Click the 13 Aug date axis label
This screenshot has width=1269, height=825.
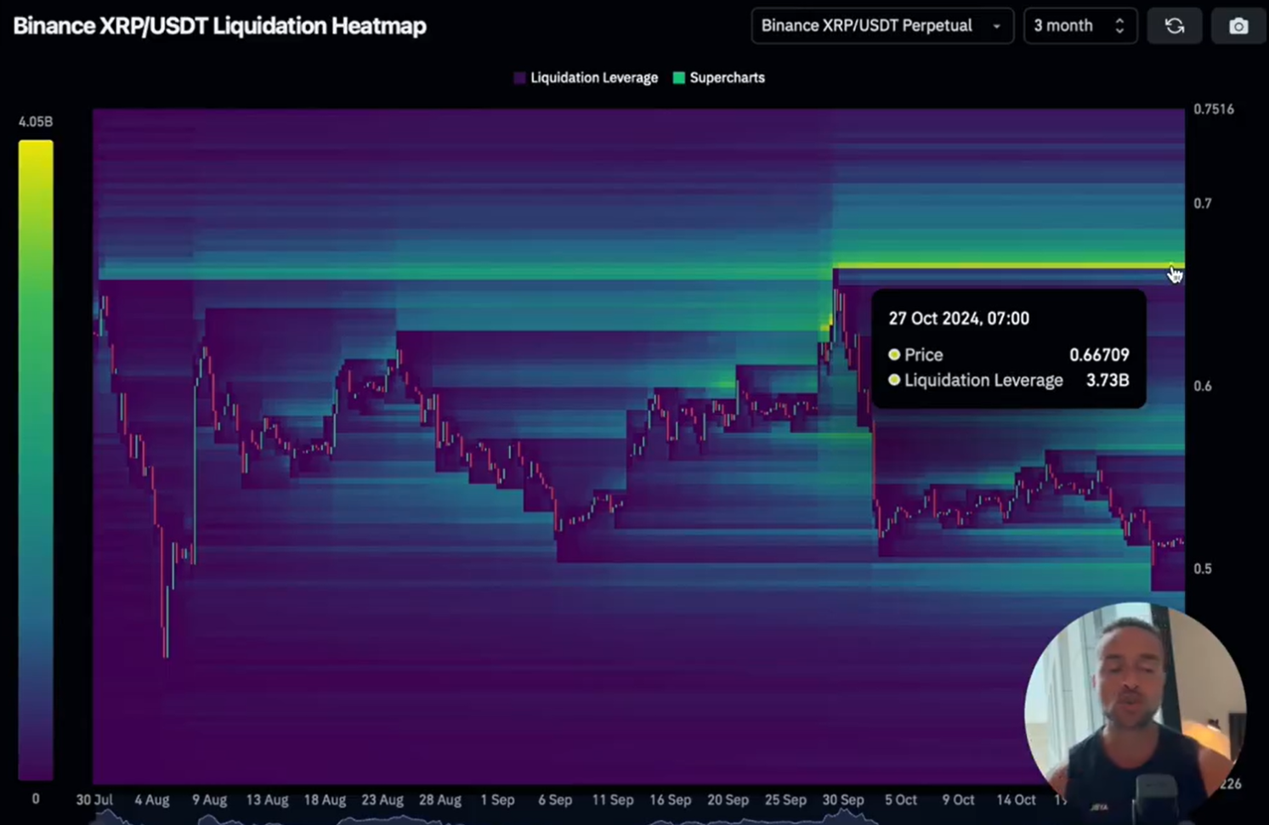[267, 800]
